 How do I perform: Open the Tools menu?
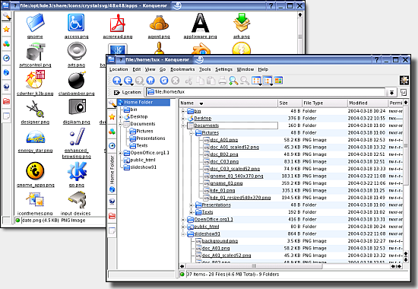[205, 69]
